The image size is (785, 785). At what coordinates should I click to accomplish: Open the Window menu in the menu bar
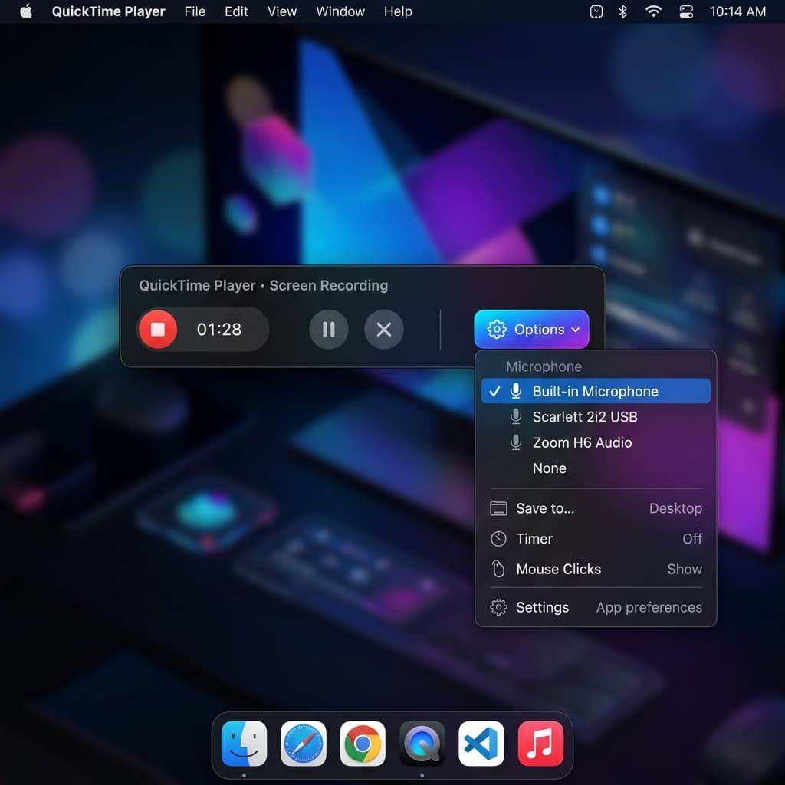(x=340, y=11)
